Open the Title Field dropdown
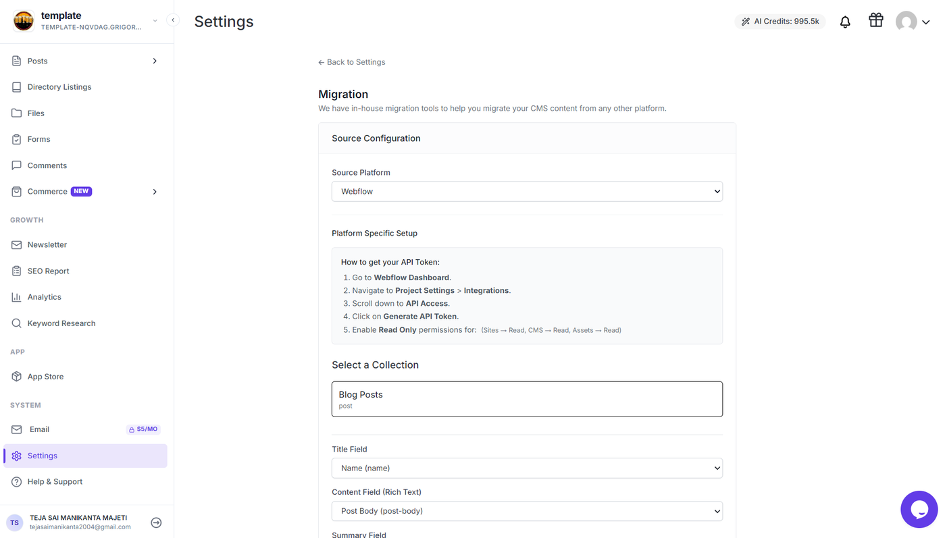This screenshot has width=945, height=538. [x=527, y=468]
